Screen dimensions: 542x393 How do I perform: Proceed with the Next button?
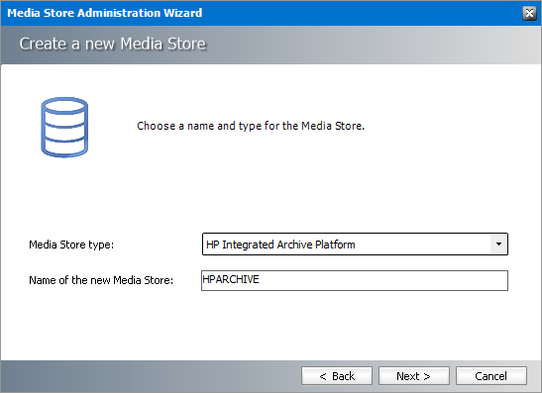point(414,376)
